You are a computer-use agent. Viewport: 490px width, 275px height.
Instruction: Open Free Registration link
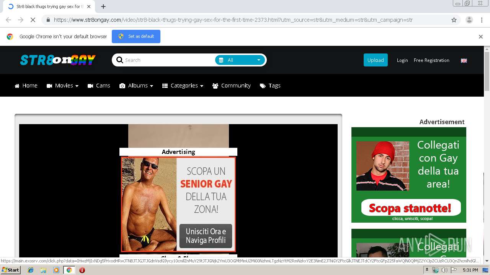431,60
